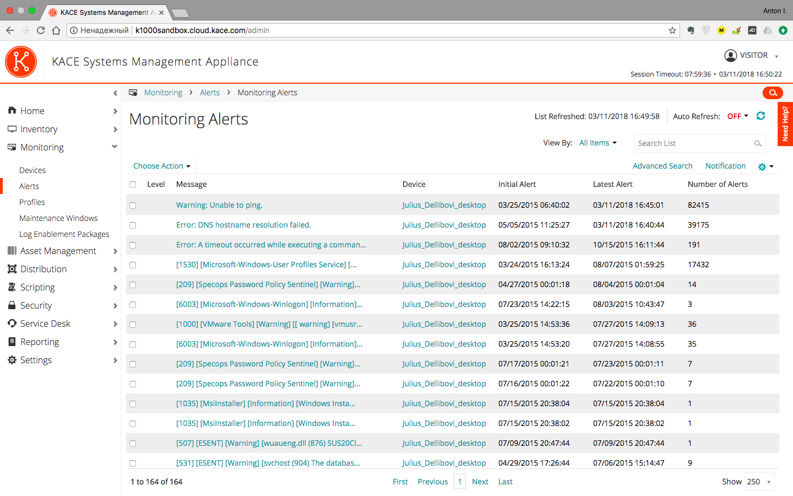793x496 pixels.
Task: Click the Reporting sidebar icon
Action: coord(12,342)
